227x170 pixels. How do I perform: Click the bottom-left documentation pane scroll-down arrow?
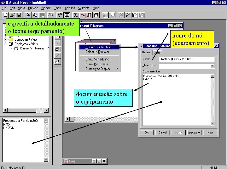[x=46, y=159]
